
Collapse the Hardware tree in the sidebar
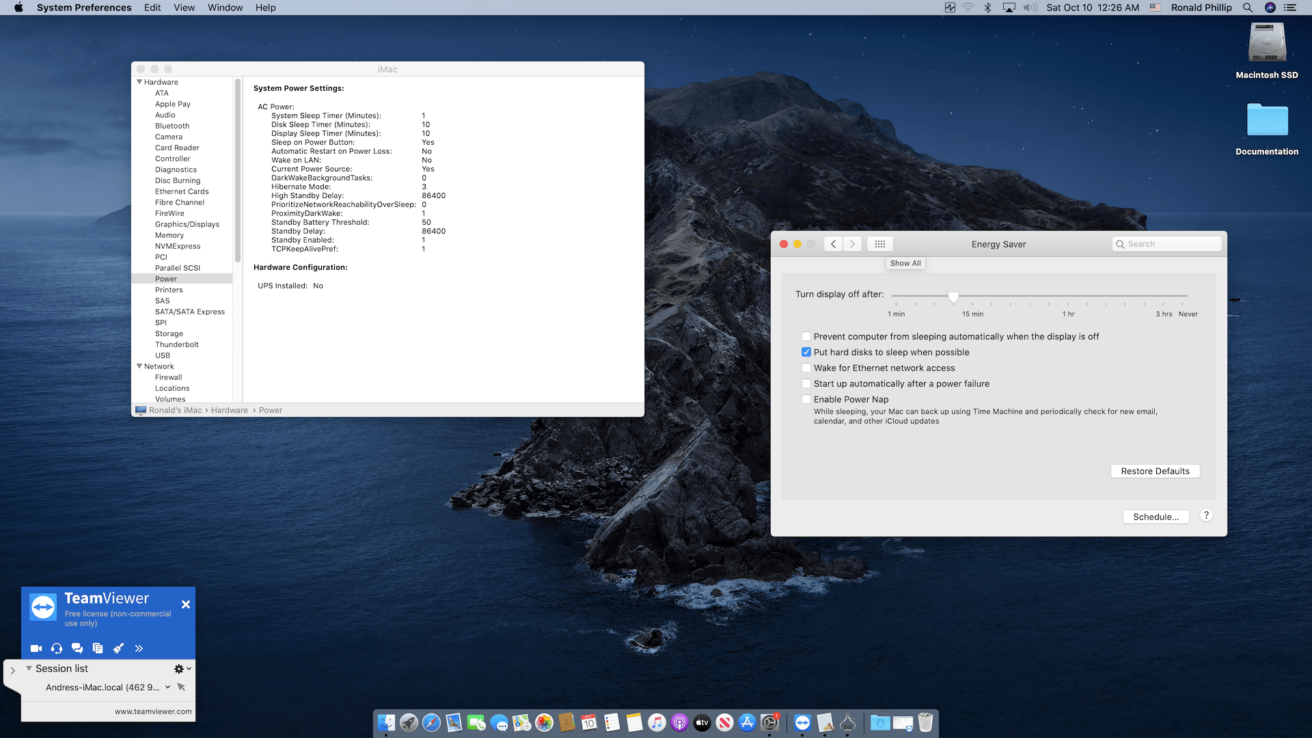[x=139, y=82]
